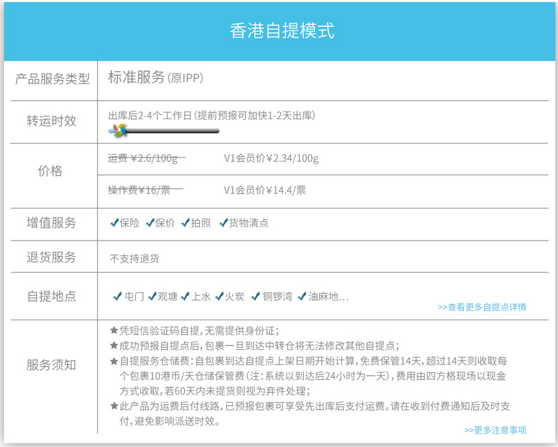Click the checkmark icon beside 保险
Screen dimensions: 558x447
click(114, 222)
